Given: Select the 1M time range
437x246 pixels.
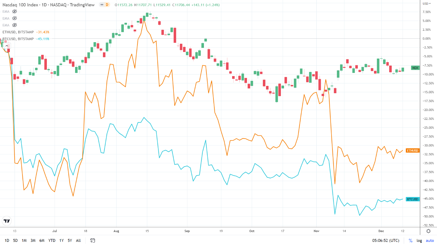Looking at the screenshot, I should (x=24, y=241).
